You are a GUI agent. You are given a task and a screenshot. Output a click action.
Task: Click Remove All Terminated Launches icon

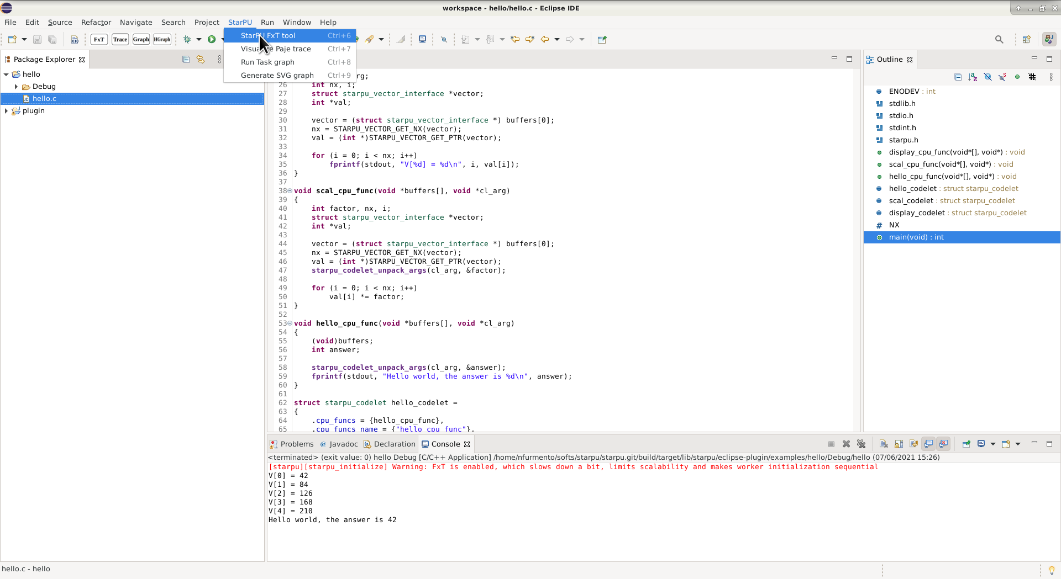click(x=861, y=444)
